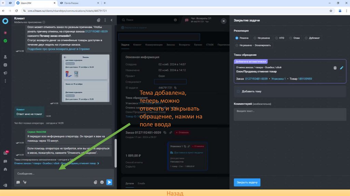The image size is (350, 196).
Task: Click the browser address bar URL
Action: click(67, 11)
